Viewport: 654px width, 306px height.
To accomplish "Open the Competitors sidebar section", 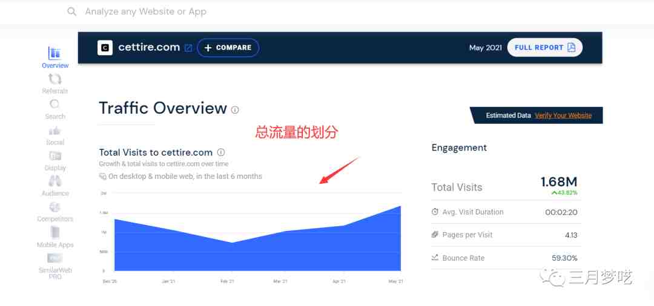I will click(54, 212).
